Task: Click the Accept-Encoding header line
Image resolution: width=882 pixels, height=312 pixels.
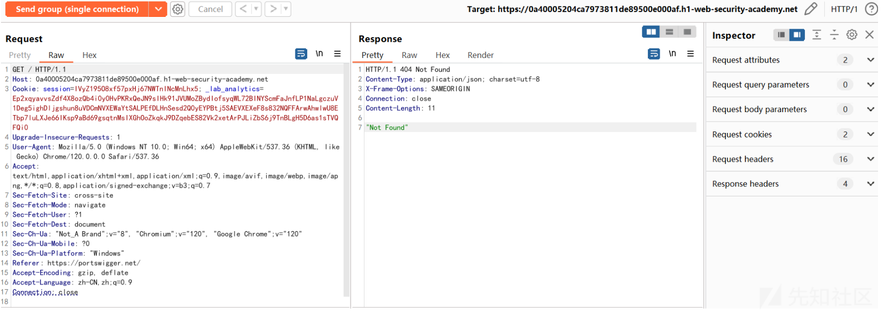Action: click(x=71, y=273)
